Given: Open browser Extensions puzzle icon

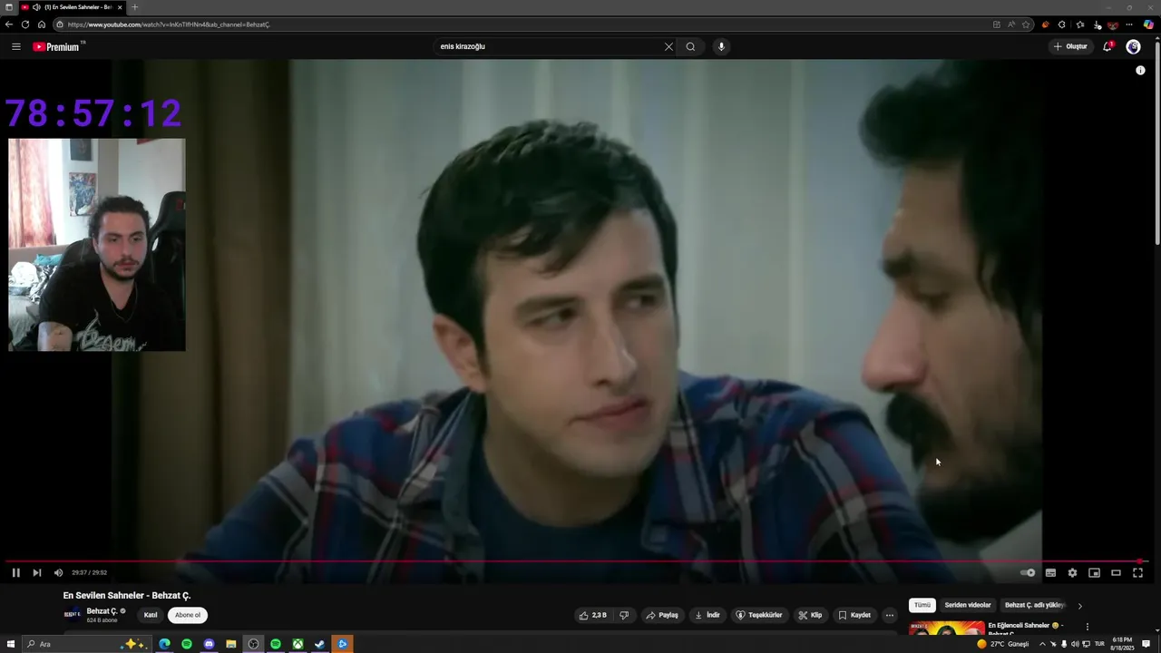Looking at the screenshot, I should (x=1062, y=24).
